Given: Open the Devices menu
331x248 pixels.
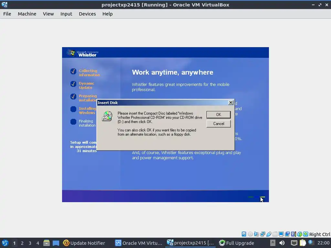Looking at the screenshot, I should (x=87, y=14).
